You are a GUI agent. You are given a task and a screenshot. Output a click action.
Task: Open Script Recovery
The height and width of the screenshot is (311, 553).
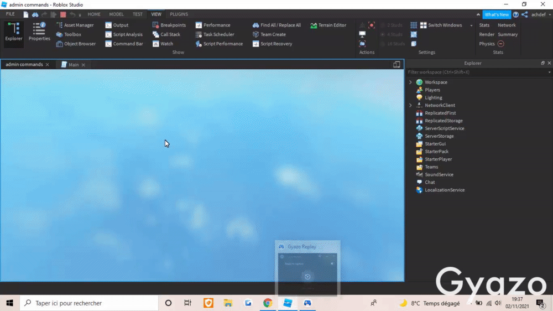pyautogui.click(x=272, y=44)
